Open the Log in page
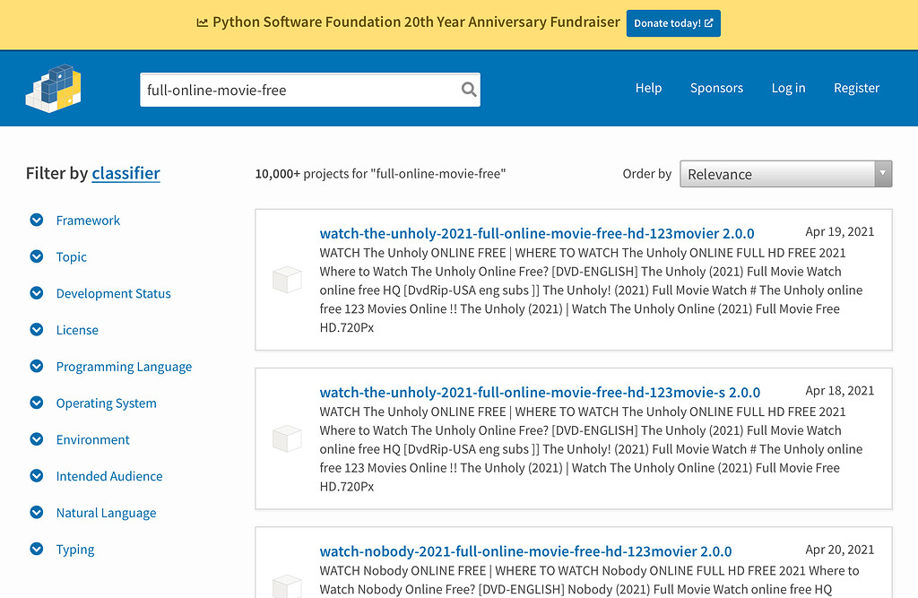 pyautogui.click(x=788, y=88)
